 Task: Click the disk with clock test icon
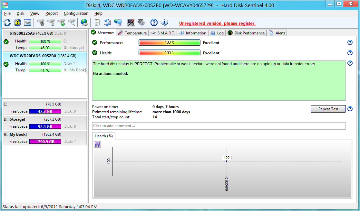click(x=51, y=23)
